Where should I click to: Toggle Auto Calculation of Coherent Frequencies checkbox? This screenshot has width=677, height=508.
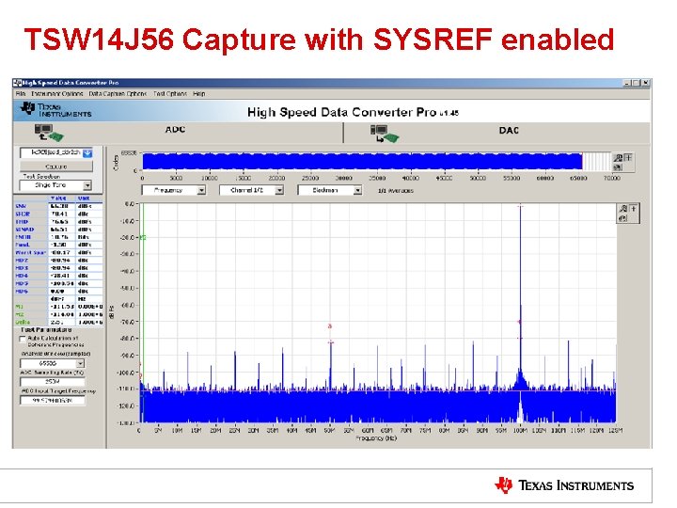pos(23,339)
